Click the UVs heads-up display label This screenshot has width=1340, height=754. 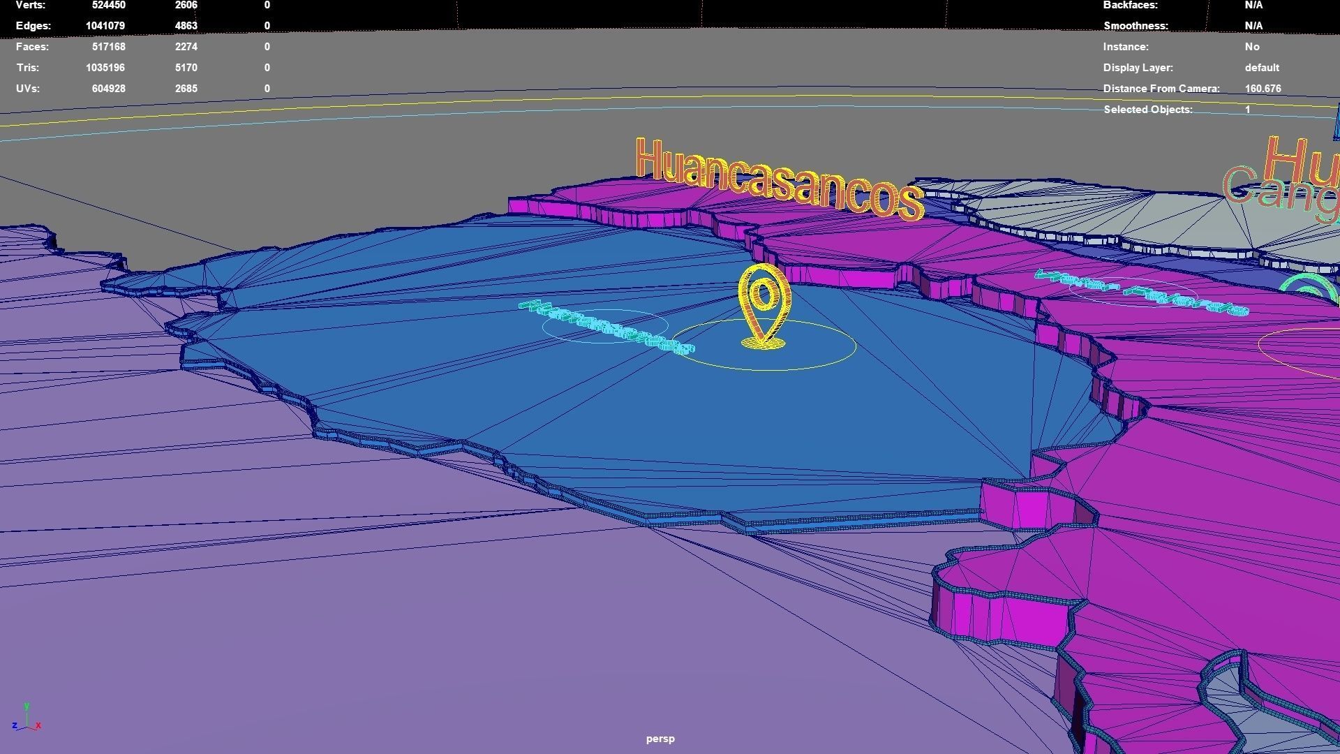[x=28, y=89]
